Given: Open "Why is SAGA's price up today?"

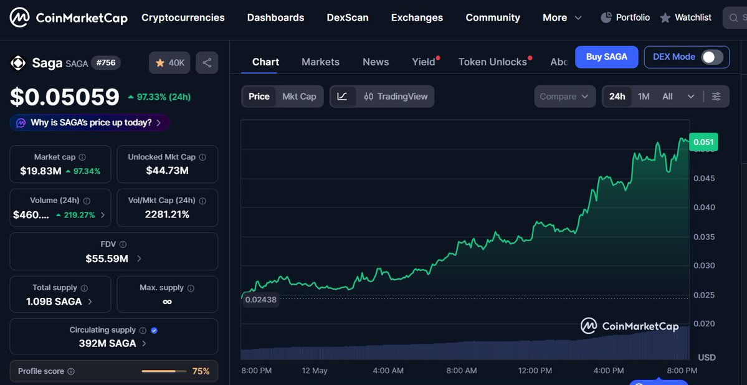Looking at the screenshot, I should [x=90, y=123].
